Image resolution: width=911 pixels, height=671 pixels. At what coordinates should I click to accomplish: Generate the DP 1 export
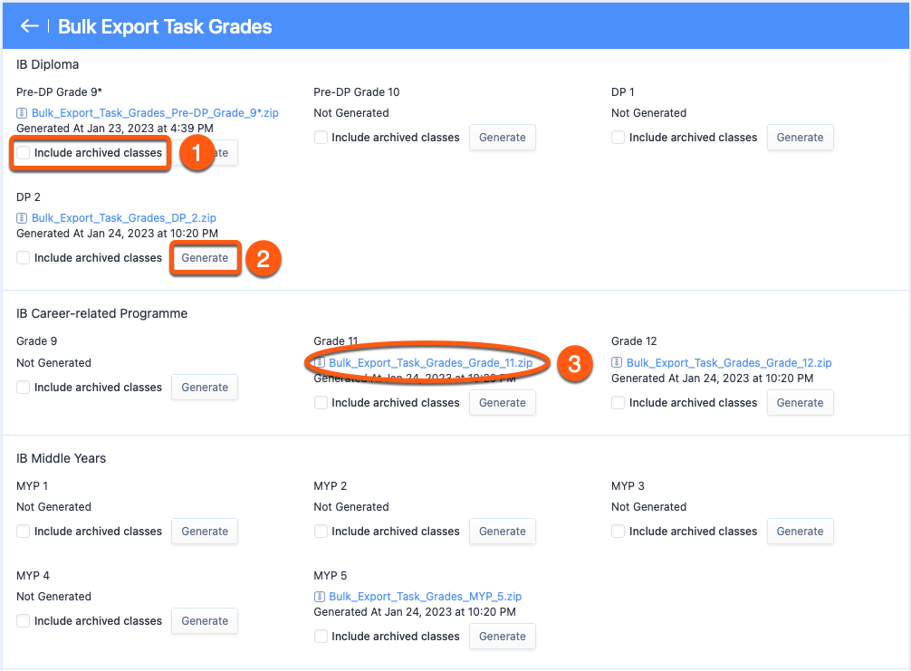point(800,137)
